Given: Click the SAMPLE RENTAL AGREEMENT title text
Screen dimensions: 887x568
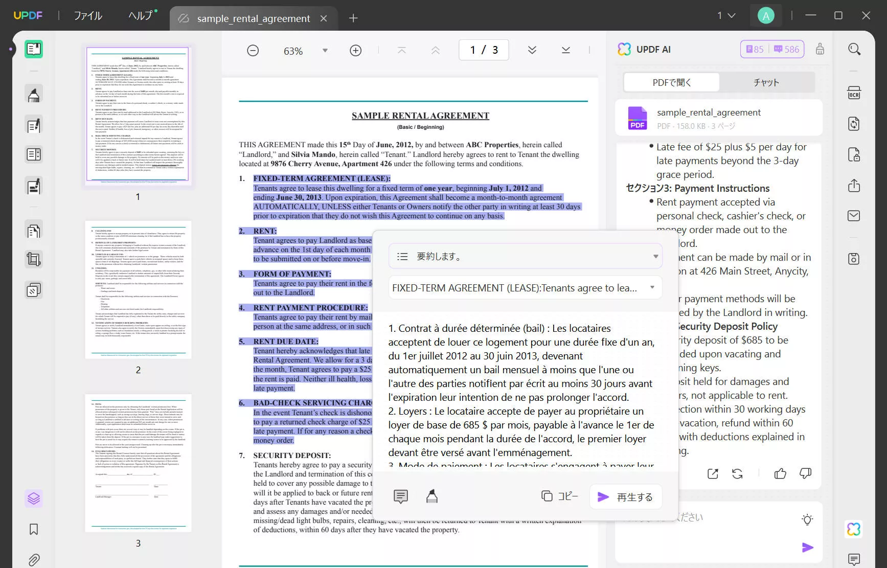Looking at the screenshot, I should tap(420, 116).
